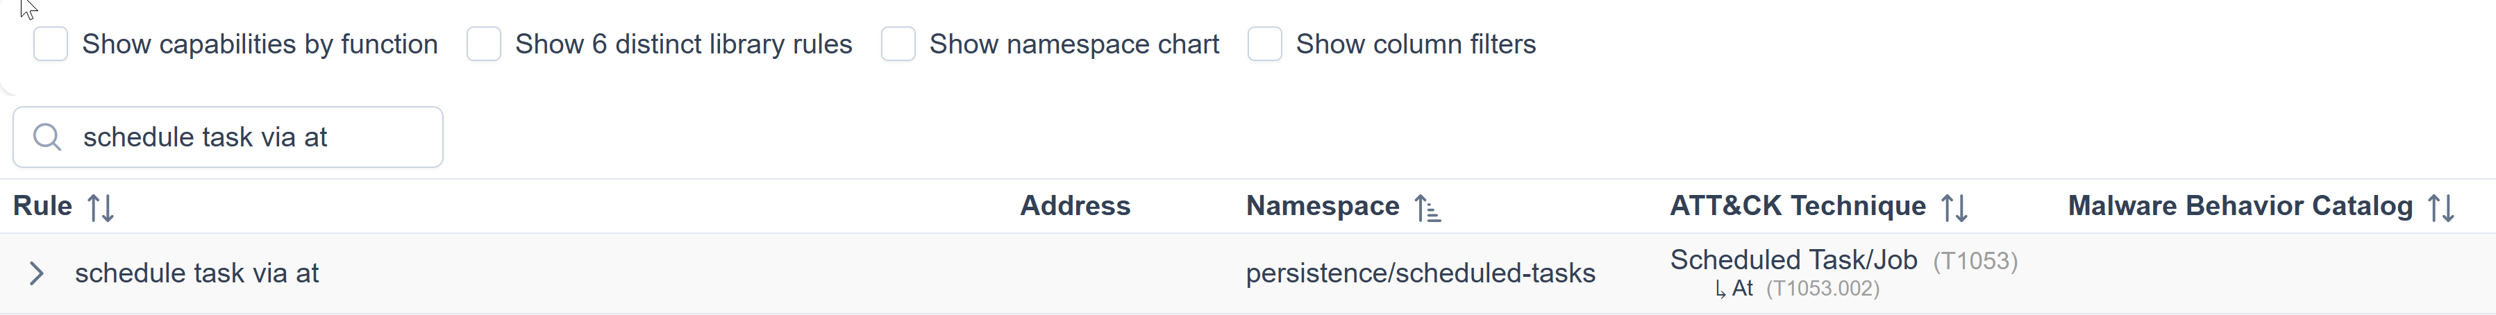The image size is (2496, 315).
Task: Click the sort icon next to Namespace
Action: [x=1427, y=207]
